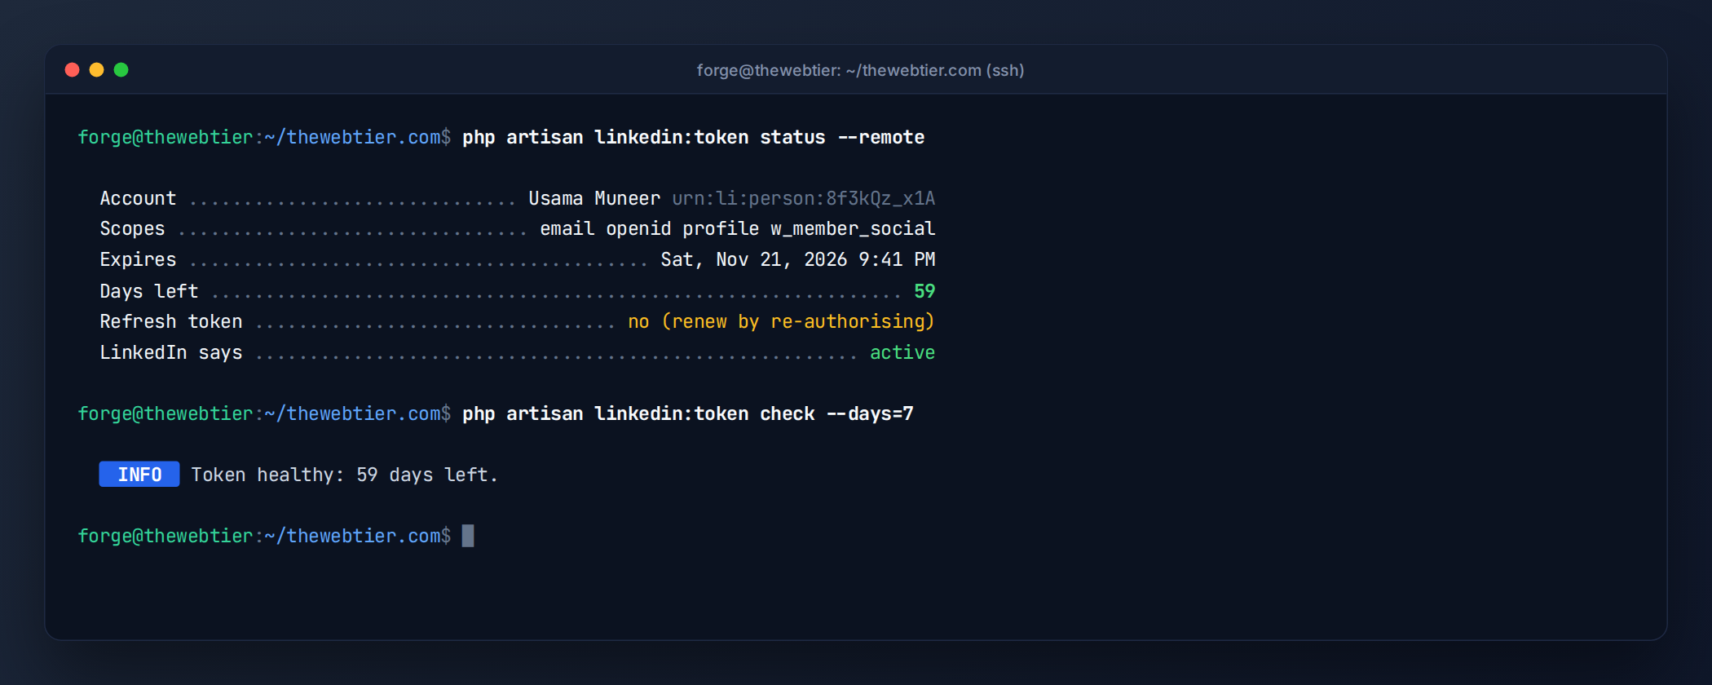Select the green 59 days value
The height and width of the screenshot is (685, 1712).
tap(924, 291)
